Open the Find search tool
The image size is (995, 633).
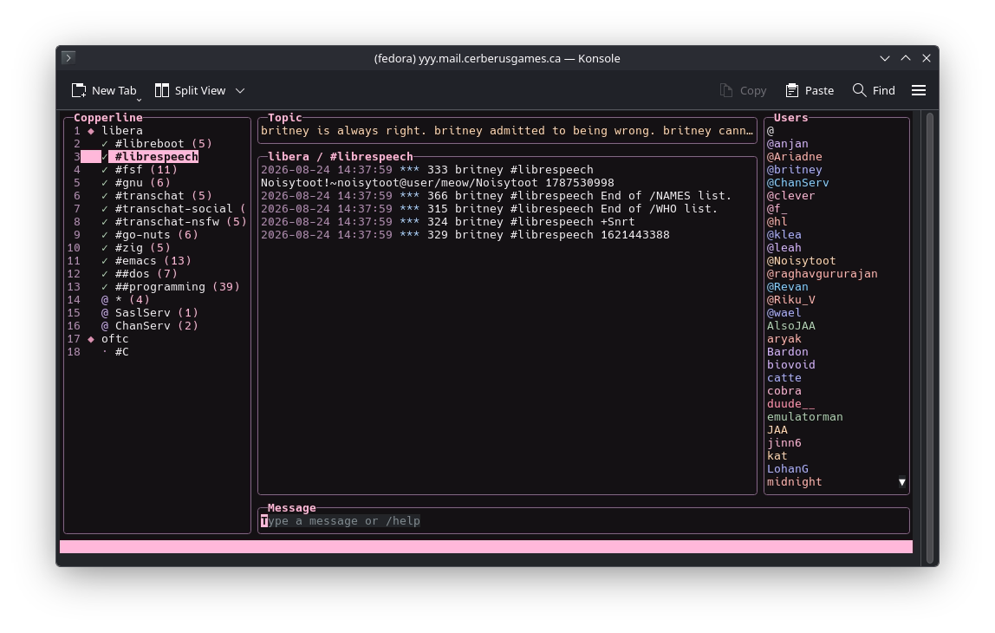[874, 91]
